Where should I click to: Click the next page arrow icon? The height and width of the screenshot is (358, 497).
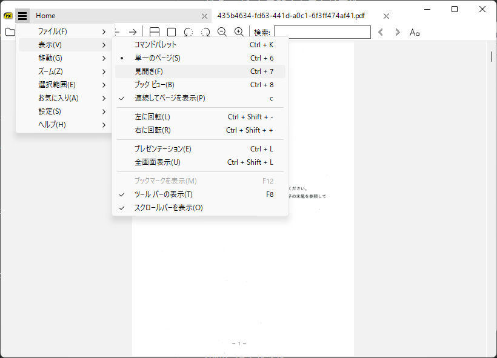pyautogui.click(x=133, y=32)
